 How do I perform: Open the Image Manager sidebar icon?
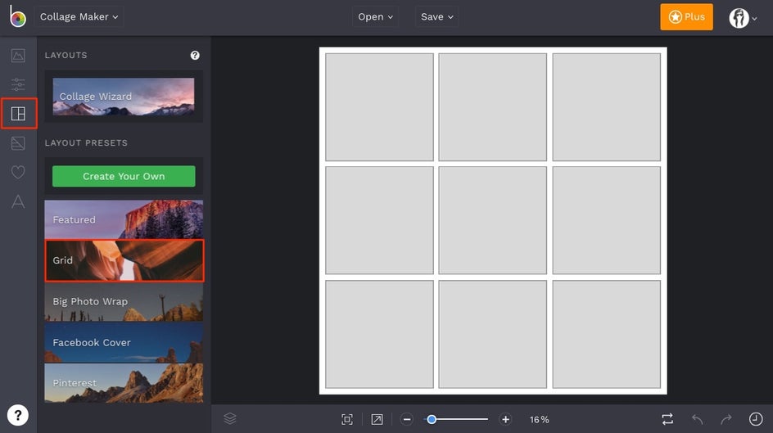click(x=18, y=56)
